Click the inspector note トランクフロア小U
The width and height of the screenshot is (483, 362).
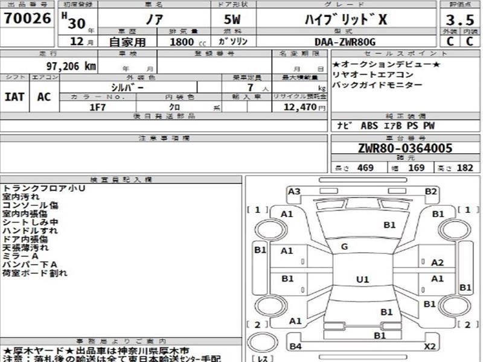tap(43, 188)
